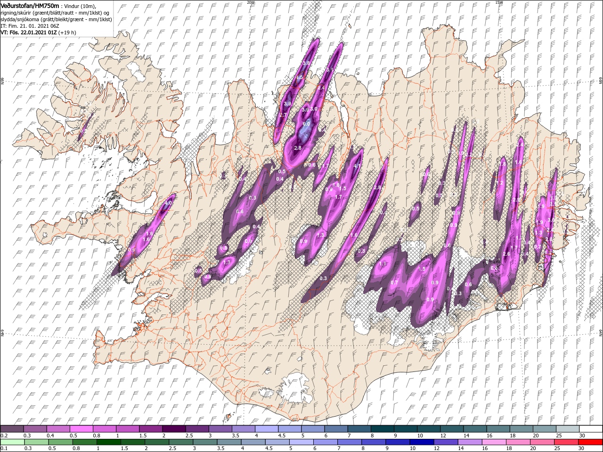Viewport: 603px width, 452px height.
Task: Click the dark purple snow swatch labeled 2
Action: (x=174, y=429)
